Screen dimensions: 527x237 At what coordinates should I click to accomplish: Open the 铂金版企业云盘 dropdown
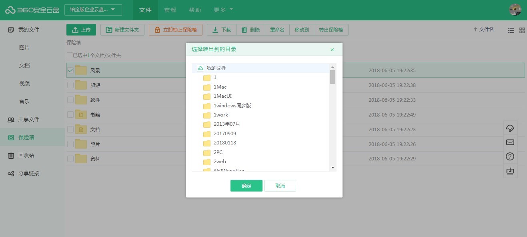click(x=93, y=10)
